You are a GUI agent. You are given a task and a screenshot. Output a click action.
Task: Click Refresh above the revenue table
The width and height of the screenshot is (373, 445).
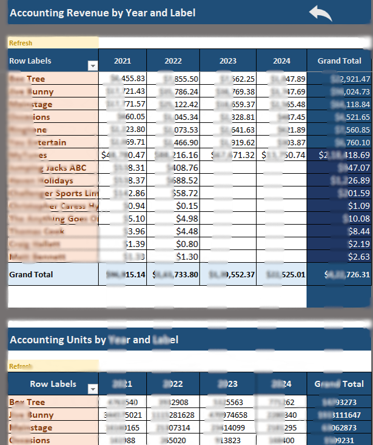point(21,43)
